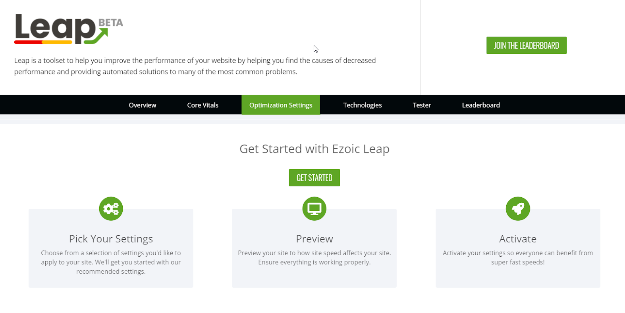Click the Pick Your Settings heading
625x313 pixels.
pyautogui.click(x=111, y=239)
